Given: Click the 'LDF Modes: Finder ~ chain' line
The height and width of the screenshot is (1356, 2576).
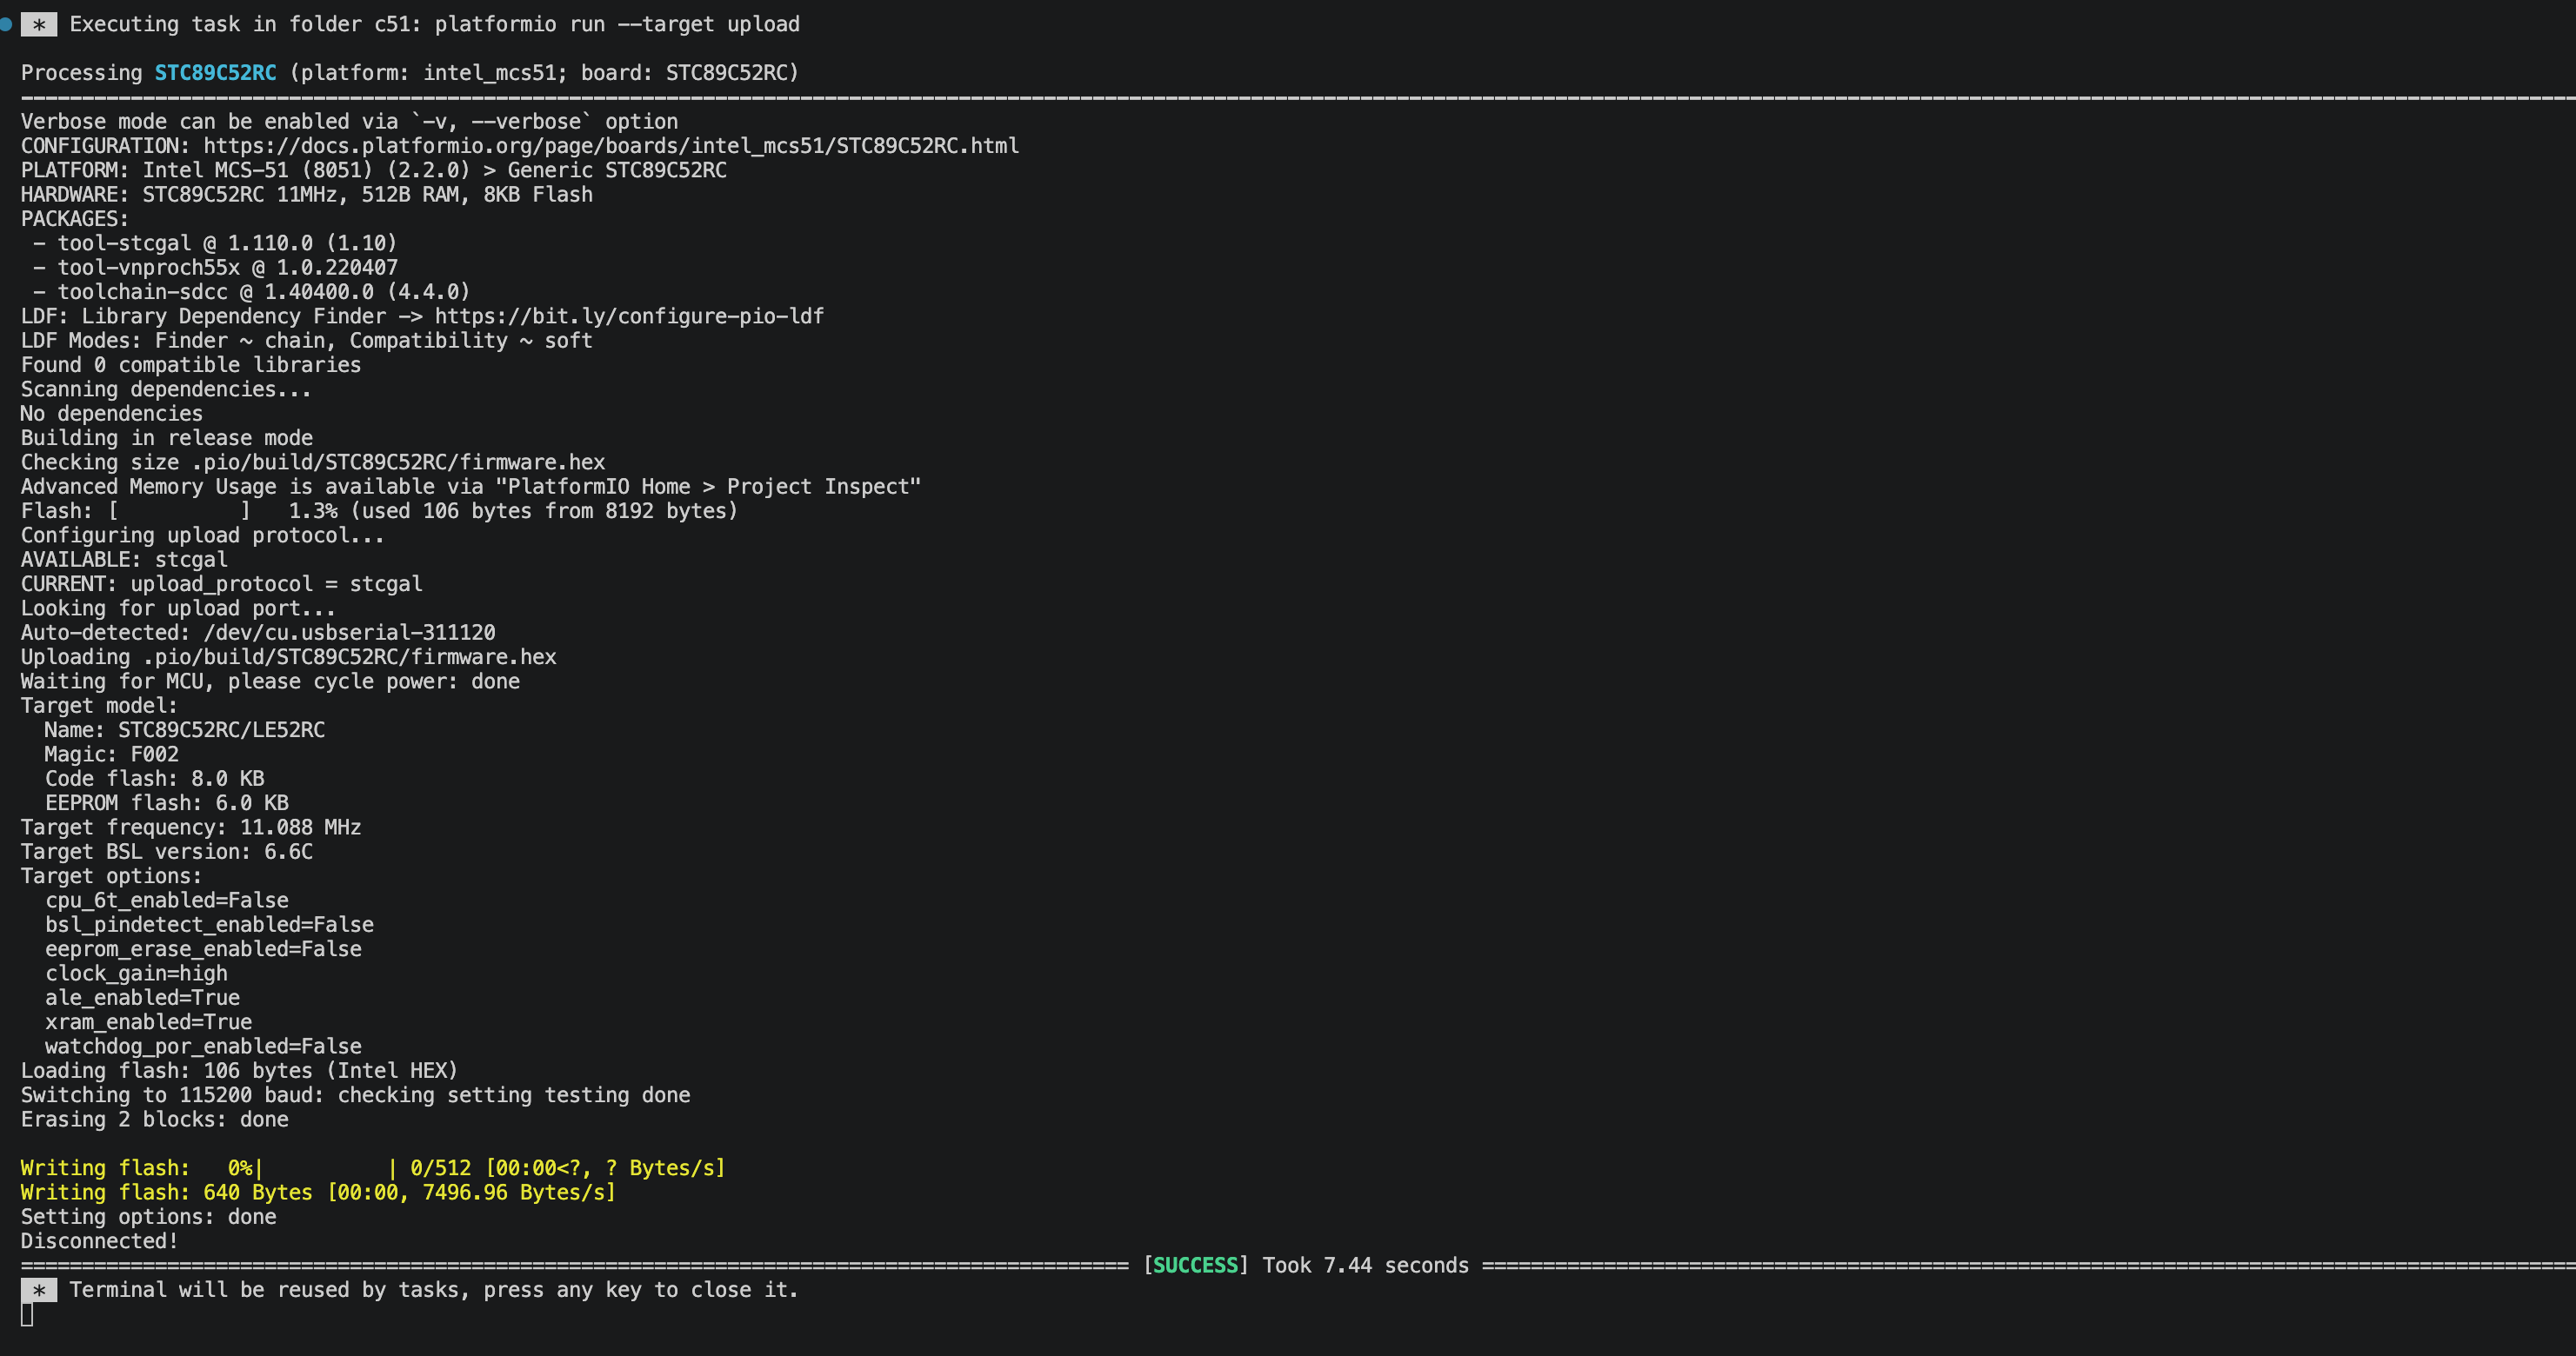Looking at the screenshot, I should point(306,341).
